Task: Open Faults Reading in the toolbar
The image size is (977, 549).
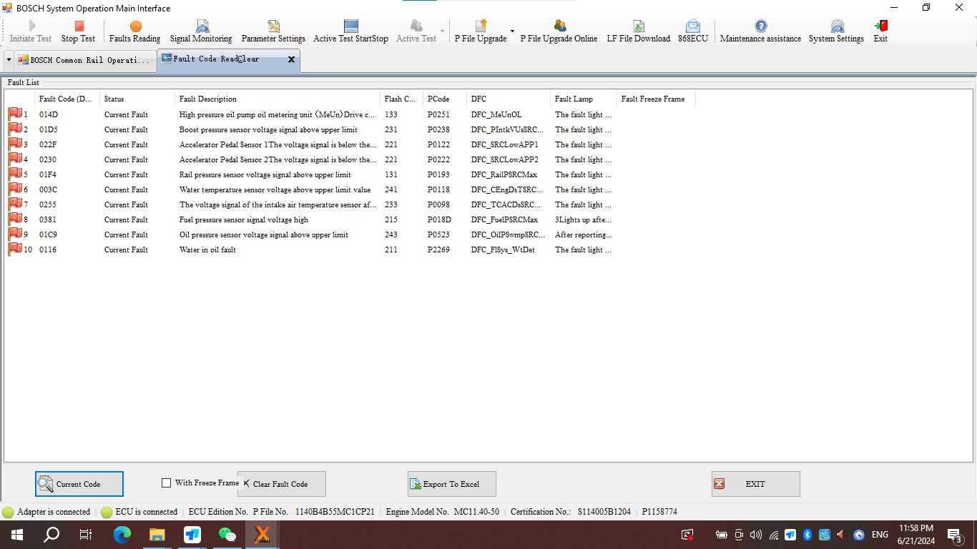Action: tap(134, 31)
